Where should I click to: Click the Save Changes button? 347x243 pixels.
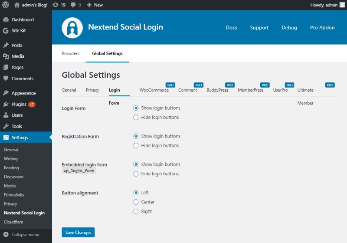click(78, 233)
